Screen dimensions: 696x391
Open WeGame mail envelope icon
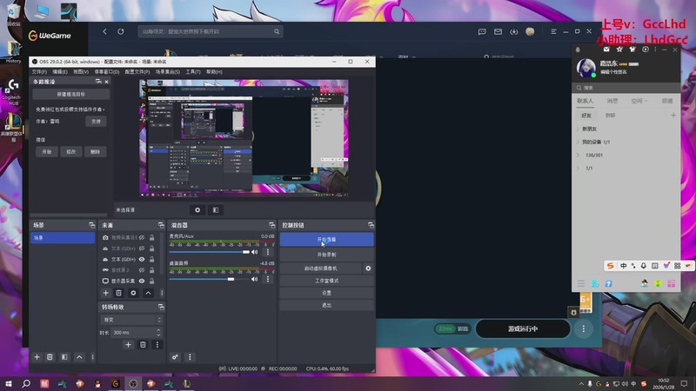click(498, 31)
